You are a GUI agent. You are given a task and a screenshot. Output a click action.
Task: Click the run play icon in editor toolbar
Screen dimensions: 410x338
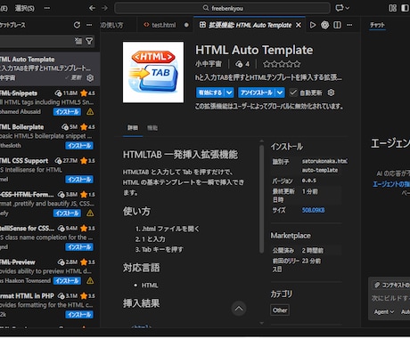pos(313,25)
